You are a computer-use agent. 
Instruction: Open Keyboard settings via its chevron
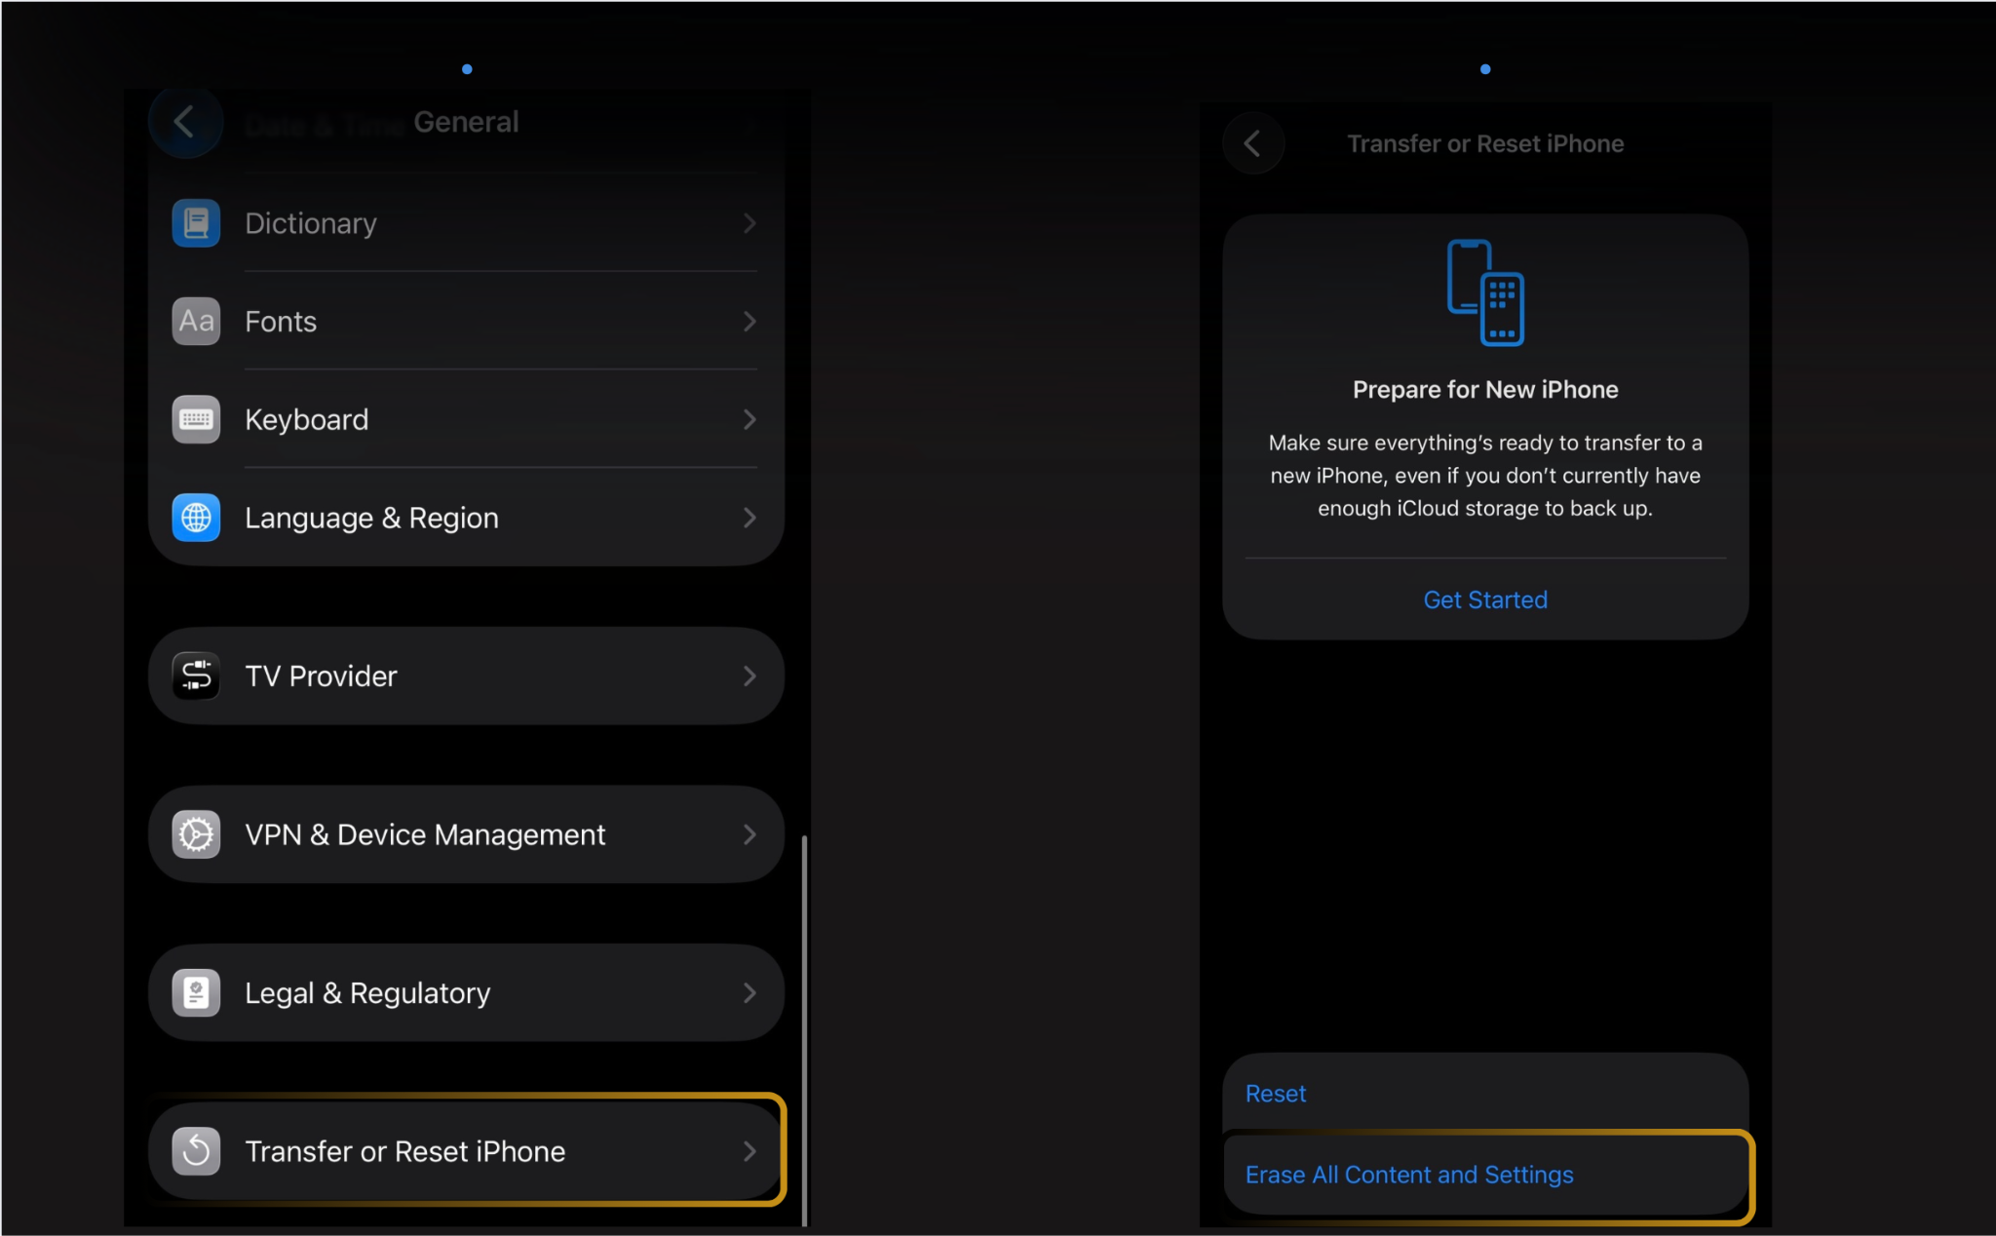(x=748, y=419)
